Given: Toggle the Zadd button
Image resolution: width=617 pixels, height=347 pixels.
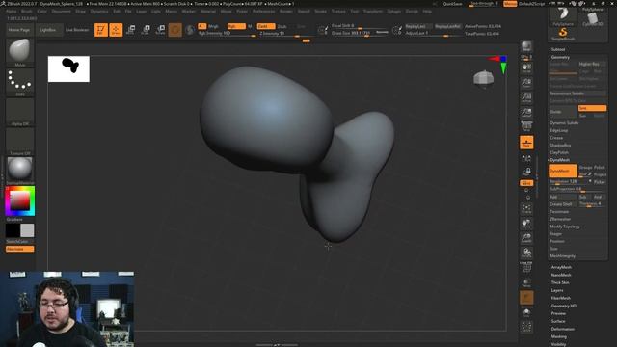Looking at the screenshot, I should (266, 26).
